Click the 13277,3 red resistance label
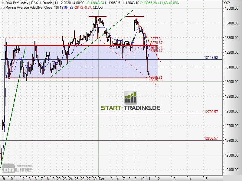 155,39
